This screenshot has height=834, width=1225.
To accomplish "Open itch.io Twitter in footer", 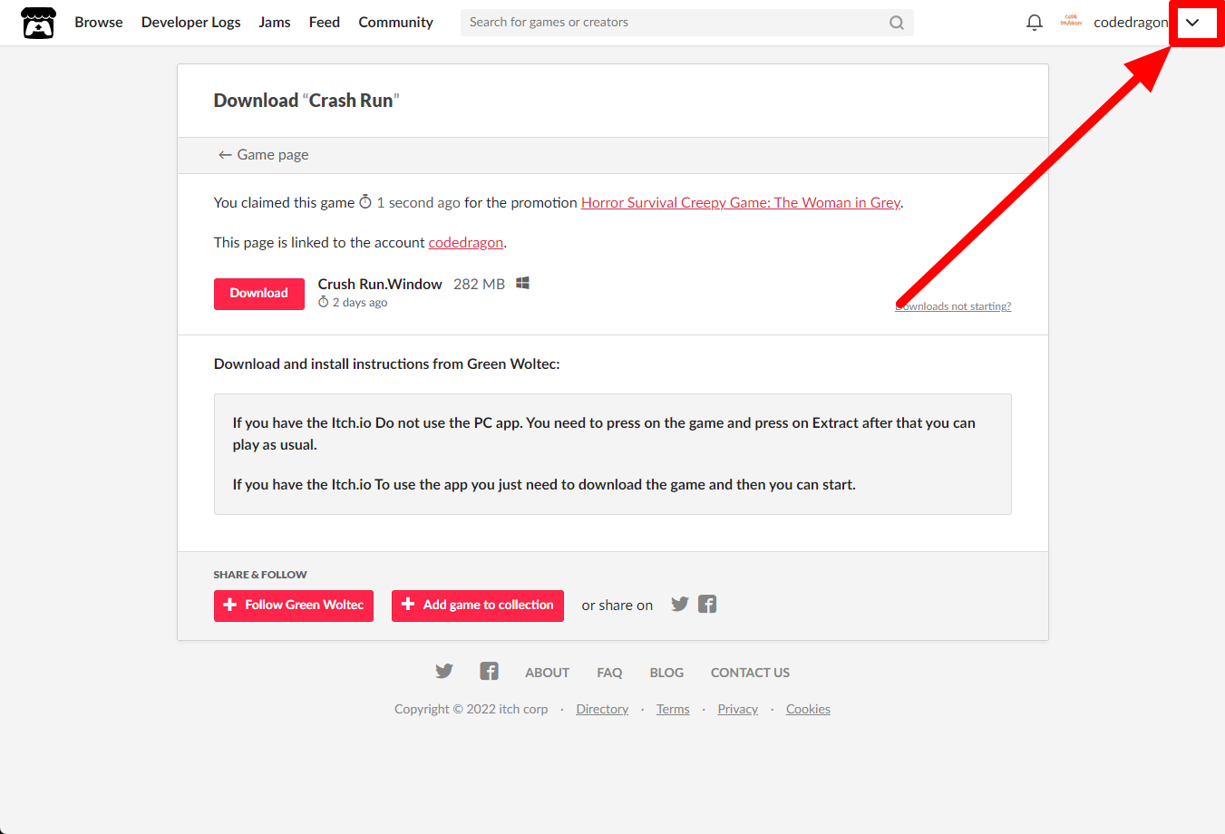I will (444, 671).
